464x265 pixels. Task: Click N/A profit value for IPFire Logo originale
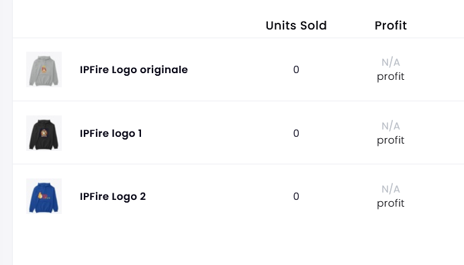391,62
